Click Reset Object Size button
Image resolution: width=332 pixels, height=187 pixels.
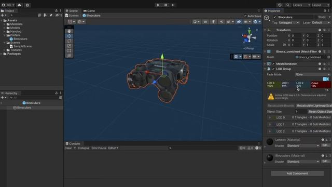pyautogui.click(x=320, y=112)
